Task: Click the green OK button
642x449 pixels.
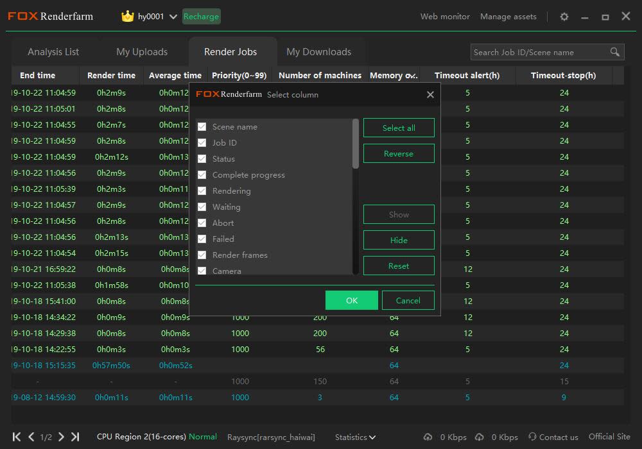Action: [x=351, y=300]
